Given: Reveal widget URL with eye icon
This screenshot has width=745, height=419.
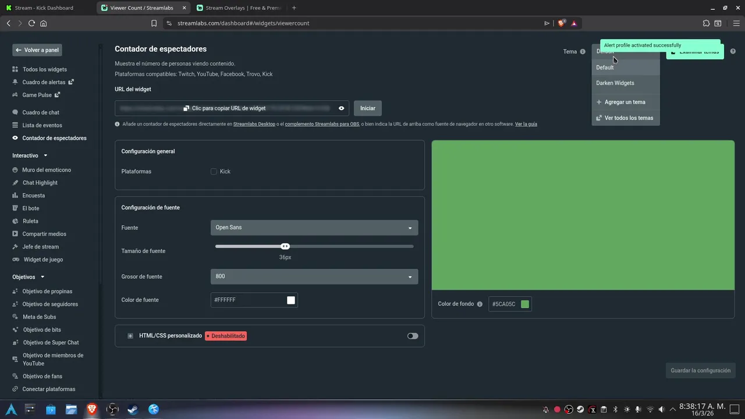Looking at the screenshot, I should point(342,108).
